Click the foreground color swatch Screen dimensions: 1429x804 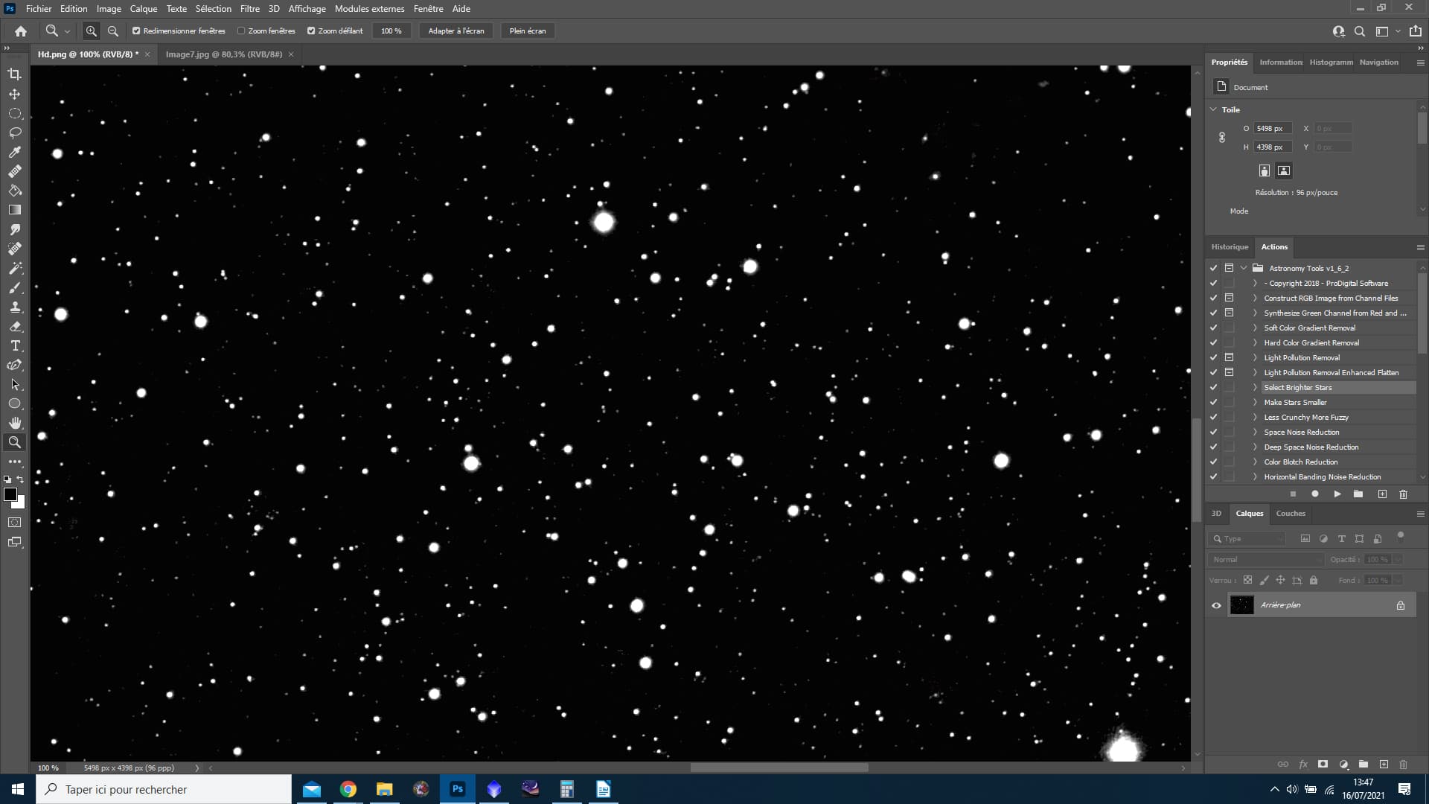pos(10,494)
